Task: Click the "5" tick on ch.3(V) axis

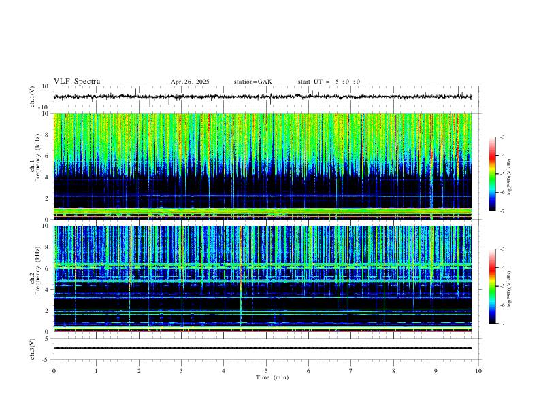Action: (48, 339)
